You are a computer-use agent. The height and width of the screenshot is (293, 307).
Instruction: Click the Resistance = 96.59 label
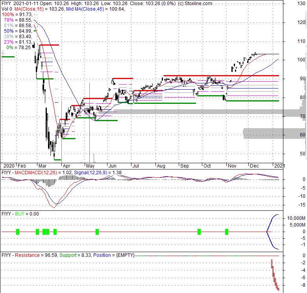tap(36, 255)
